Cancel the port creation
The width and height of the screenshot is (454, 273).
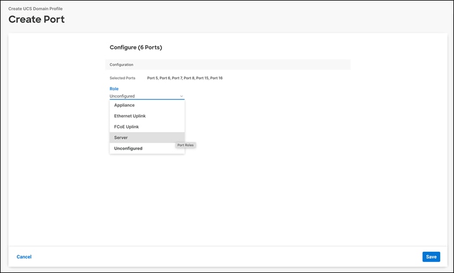tap(24, 257)
